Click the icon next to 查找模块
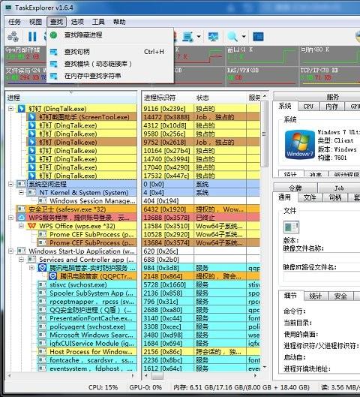360x397 pixels. pos(54,64)
